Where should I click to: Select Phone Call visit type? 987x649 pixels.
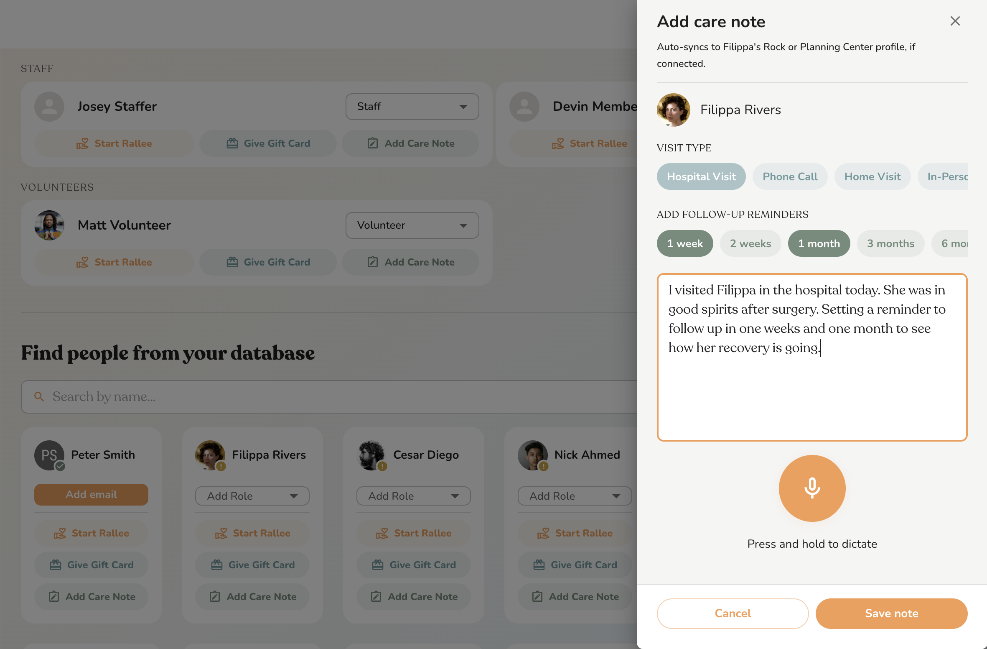[790, 176]
